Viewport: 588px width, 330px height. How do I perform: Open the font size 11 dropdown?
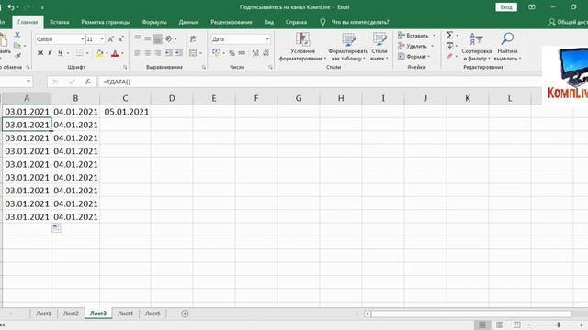click(x=102, y=39)
